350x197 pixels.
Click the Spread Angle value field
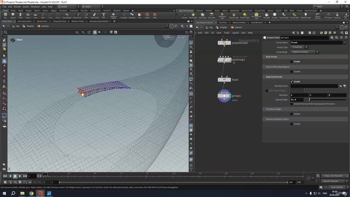click(297, 100)
